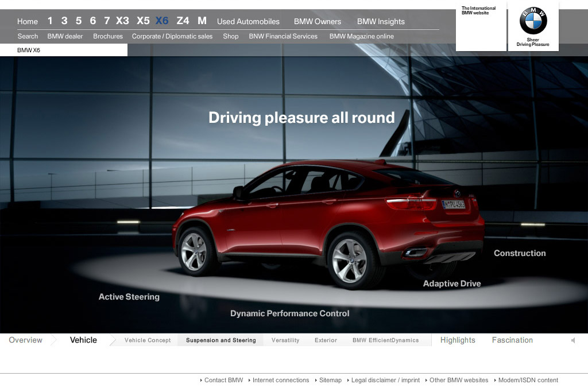Open Other BMW websites link

click(459, 380)
